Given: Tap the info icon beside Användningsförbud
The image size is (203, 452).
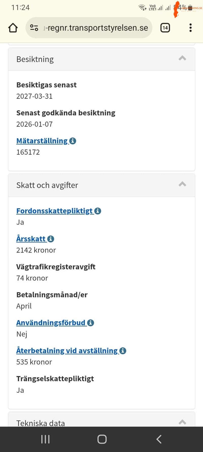Looking at the screenshot, I should tap(91, 323).
